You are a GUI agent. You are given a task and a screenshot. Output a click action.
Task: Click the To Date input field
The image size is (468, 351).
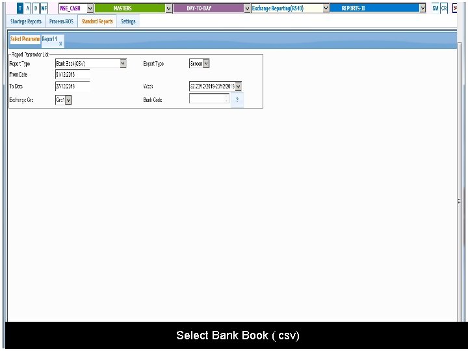click(x=73, y=86)
